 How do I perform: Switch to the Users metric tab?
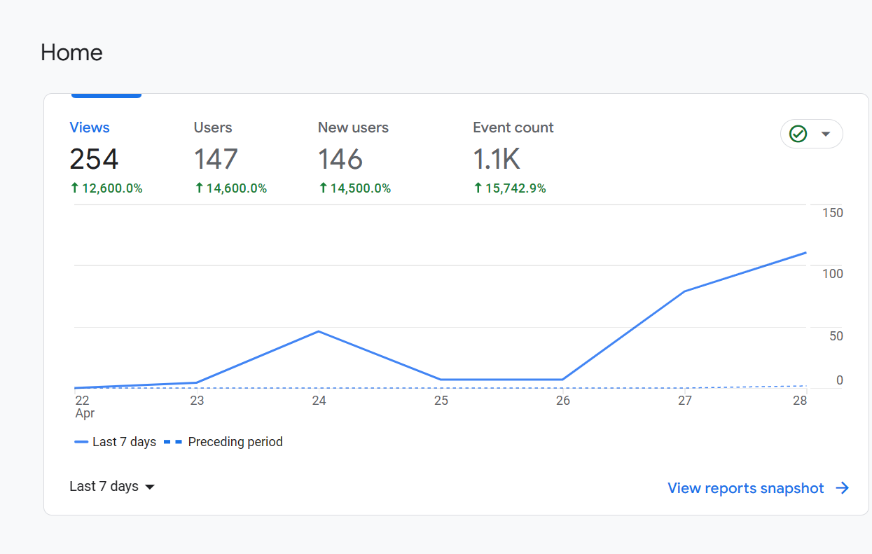click(x=213, y=127)
